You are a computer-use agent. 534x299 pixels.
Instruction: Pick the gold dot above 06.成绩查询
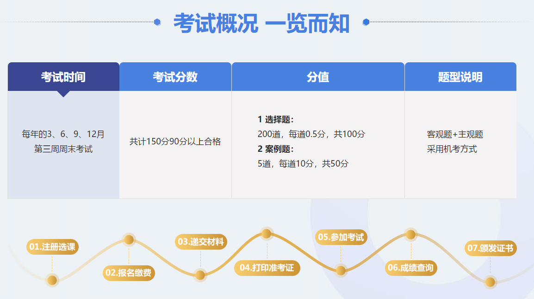point(410,235)
